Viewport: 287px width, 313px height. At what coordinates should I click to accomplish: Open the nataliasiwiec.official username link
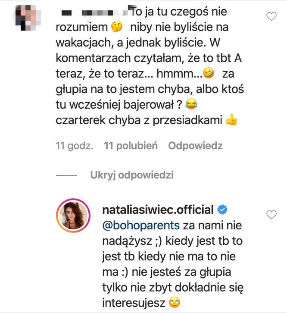tap(156, 210)
